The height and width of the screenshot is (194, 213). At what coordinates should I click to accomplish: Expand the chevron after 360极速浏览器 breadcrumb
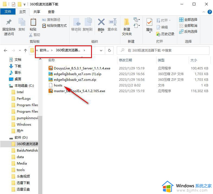click(84, 51)
